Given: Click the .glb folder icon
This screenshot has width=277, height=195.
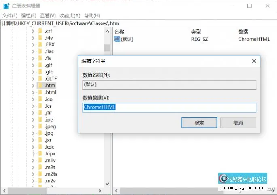Looking at the screenshot, I should pos(40,72).
